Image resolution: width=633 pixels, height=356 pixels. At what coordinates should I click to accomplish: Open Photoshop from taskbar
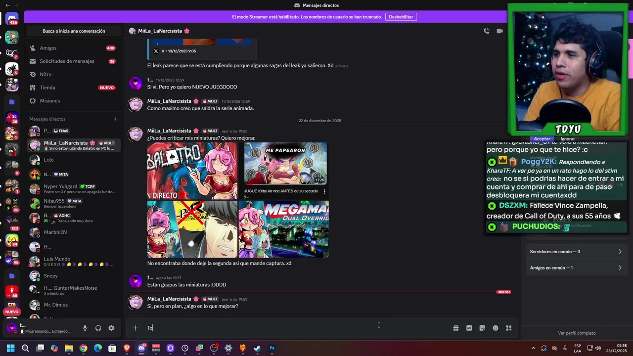[271, 348]
